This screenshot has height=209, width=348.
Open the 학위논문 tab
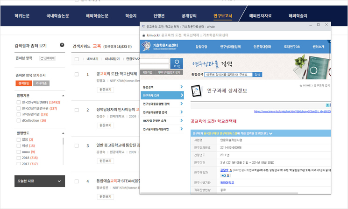click(x=22, y=16)
